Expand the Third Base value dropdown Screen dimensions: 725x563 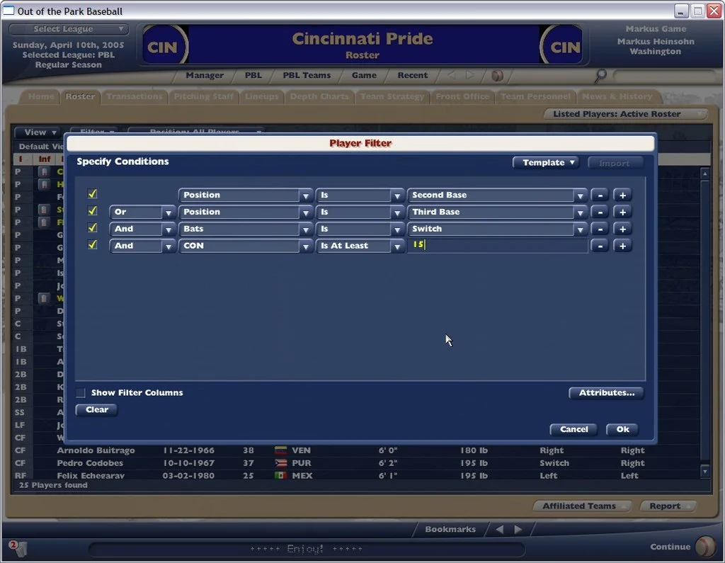click(580, 212)
